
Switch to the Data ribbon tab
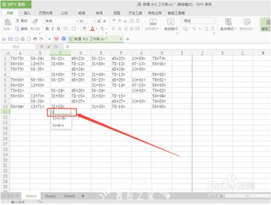coord(82,13)
